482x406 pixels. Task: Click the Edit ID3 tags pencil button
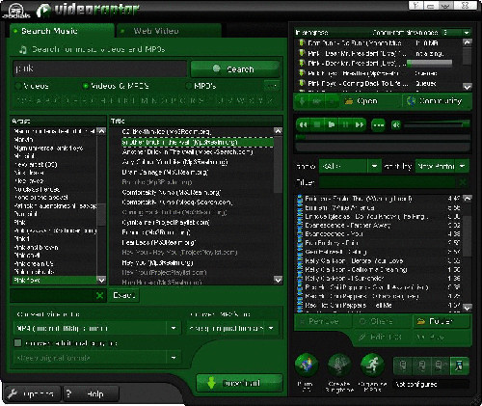coord(382,337)
